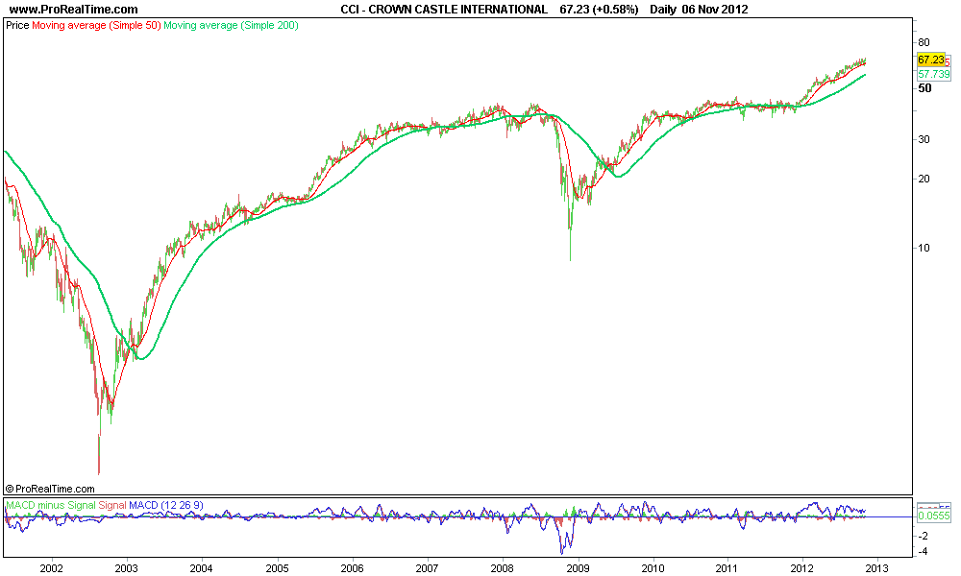Screen dimensions: 961x576
Task: Click the 2002 year label on time axis
Action: pos(51,568)
